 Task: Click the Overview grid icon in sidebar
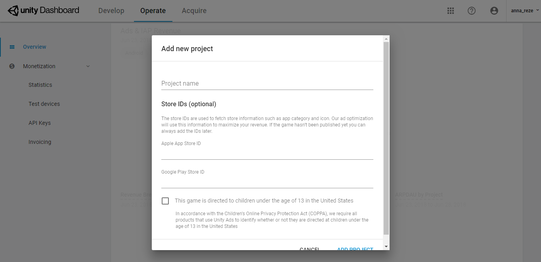tap(12, 47)
